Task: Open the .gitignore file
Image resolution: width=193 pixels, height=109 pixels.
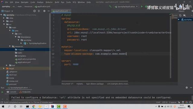Action: [x=13, y=72]
